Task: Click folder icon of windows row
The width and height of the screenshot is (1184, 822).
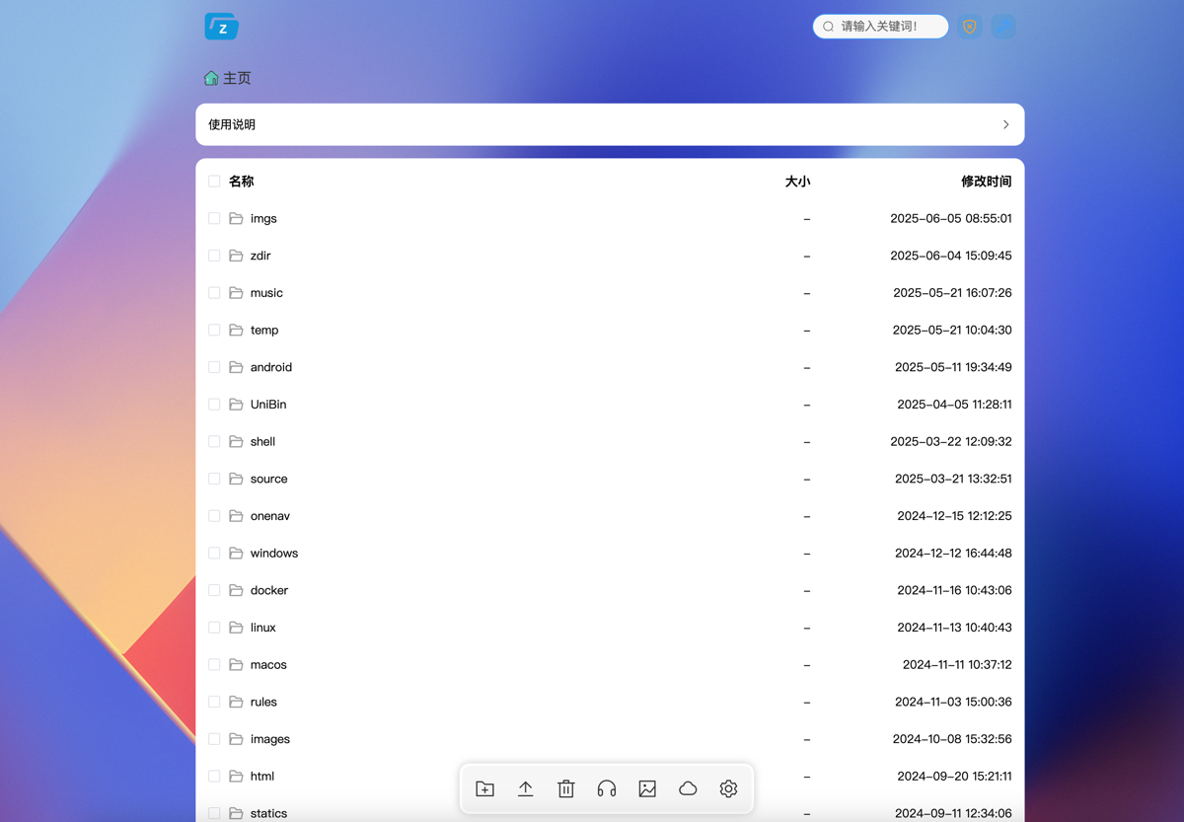Action: (x=236, y=553)
